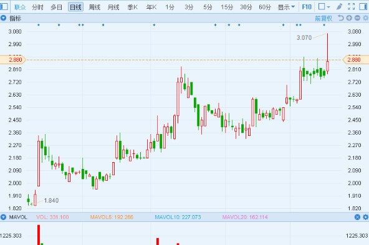Screen dimensions: 369x245
Task: Click the 前复权 adjustment link
Action: click(323, 18)
